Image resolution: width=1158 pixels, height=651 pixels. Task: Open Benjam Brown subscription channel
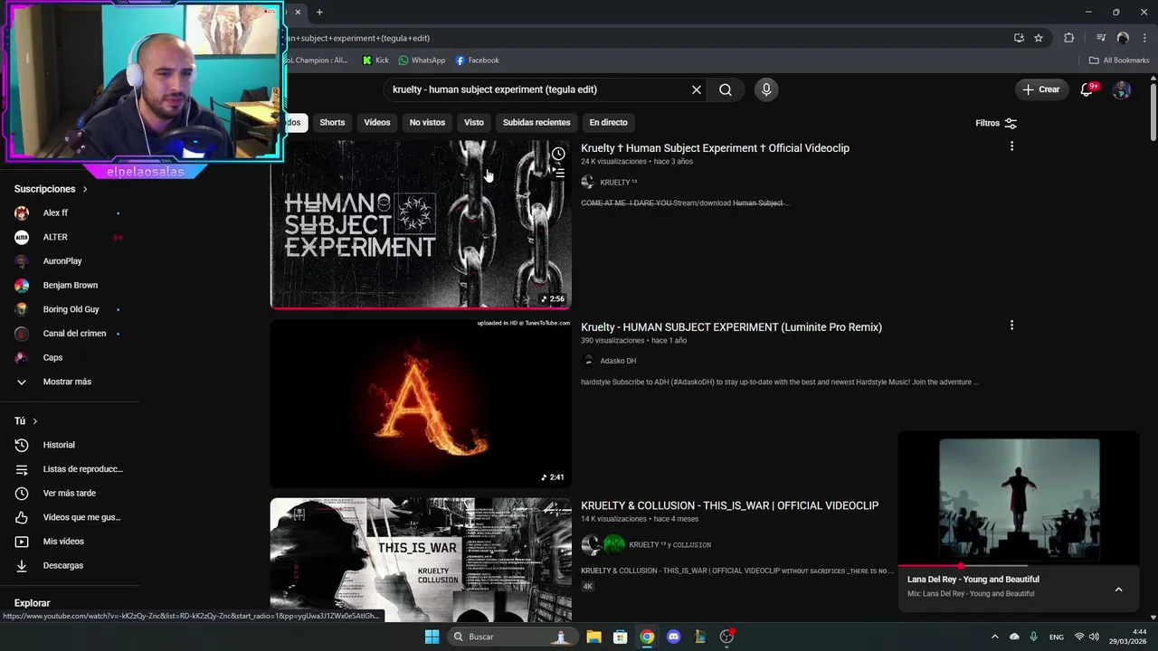tap(70, 285)
